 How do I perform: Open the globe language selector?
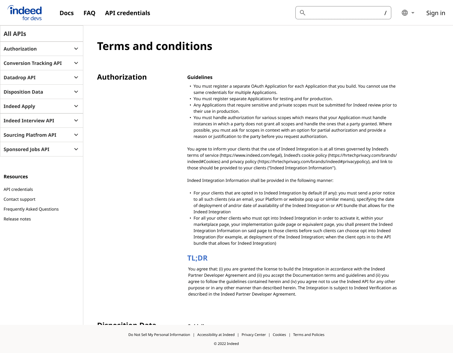(408, 13)
